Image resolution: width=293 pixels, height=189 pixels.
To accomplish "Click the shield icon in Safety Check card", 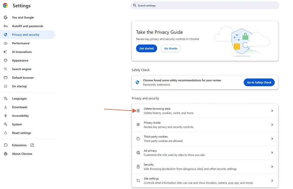I will (137, 82).
